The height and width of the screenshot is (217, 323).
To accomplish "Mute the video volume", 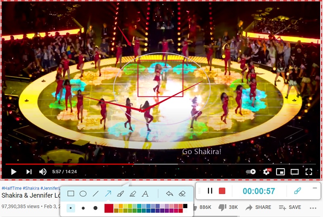I will pyautogui.click(x=43, y=172).
